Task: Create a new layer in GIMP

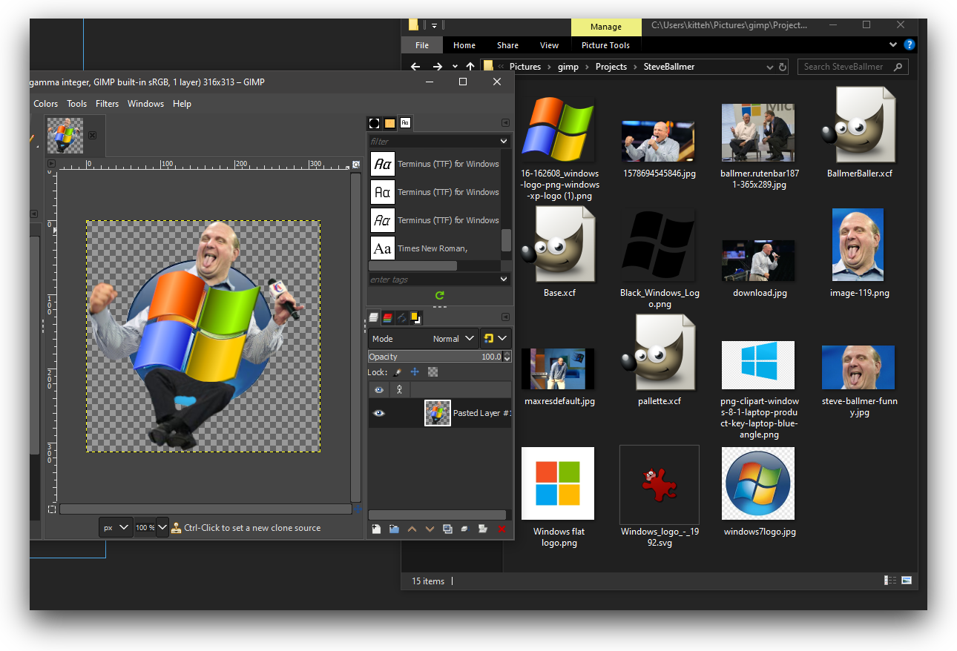Action: pos(376,529)
